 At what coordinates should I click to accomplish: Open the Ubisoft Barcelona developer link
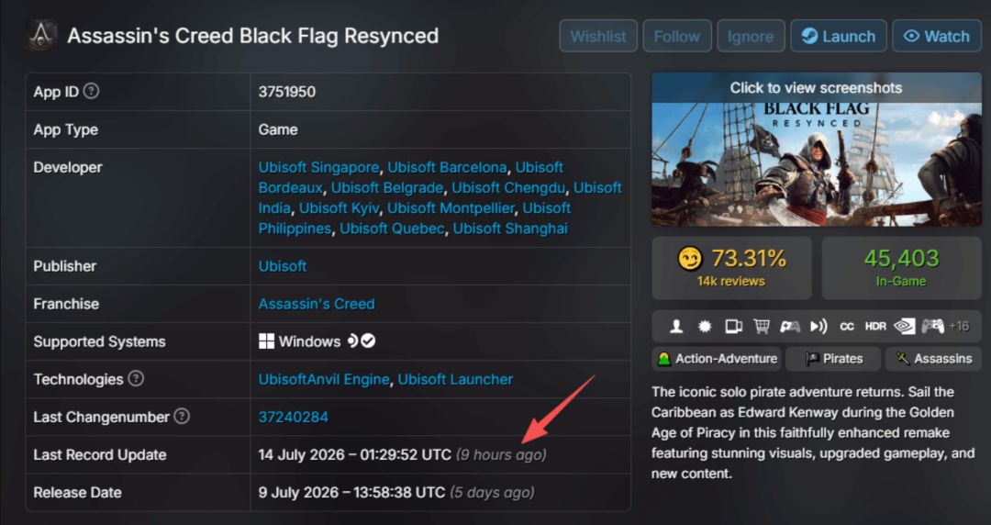coord(447,168)
